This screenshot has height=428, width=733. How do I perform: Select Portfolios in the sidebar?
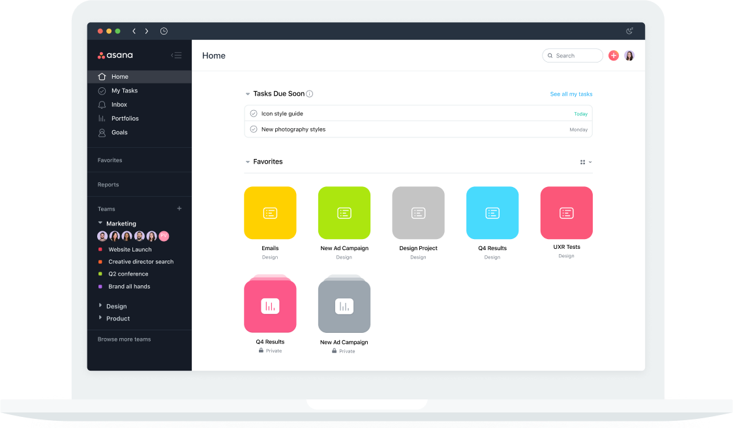coord(125,119)
